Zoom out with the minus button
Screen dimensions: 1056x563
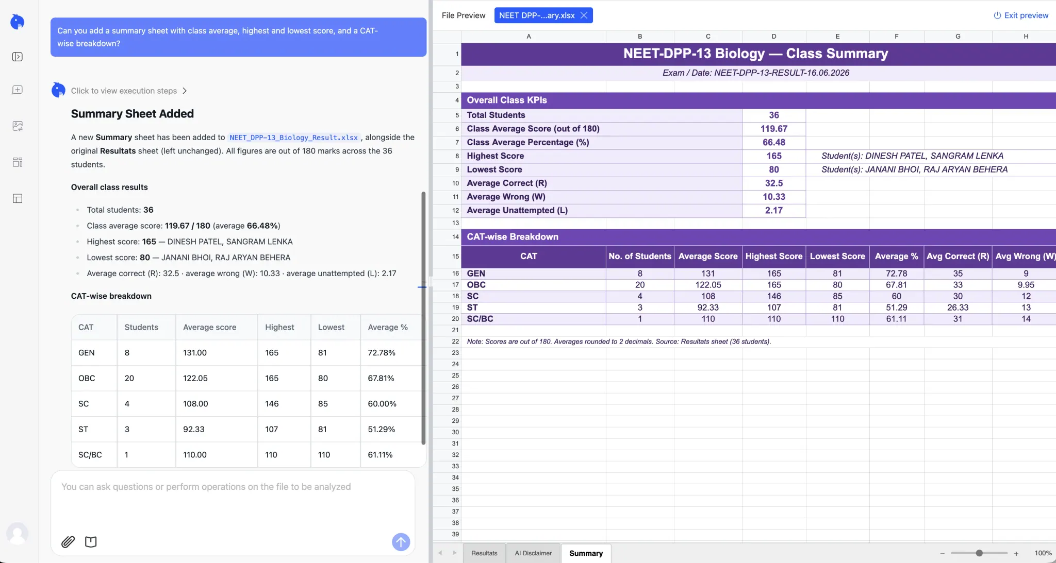point(943,553)
